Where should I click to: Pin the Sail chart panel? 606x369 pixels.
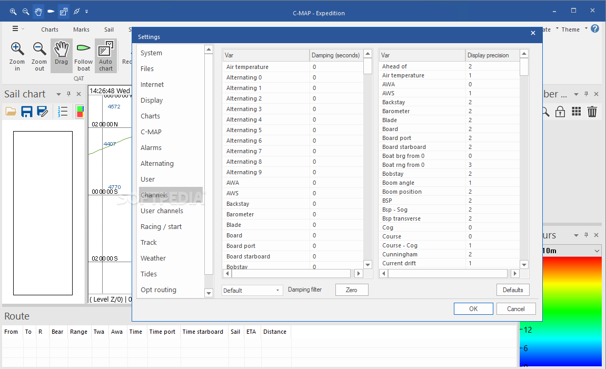(x=69, y=94)
